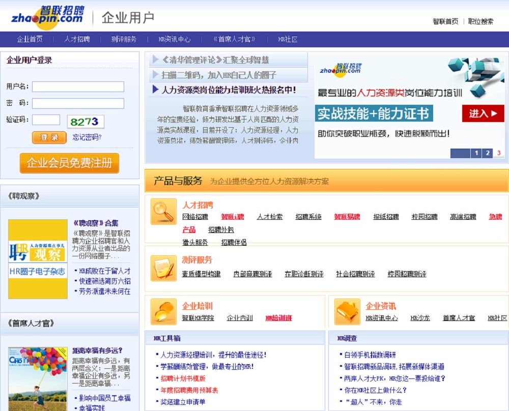Open 距离幸福有多远? article title
509x411 pixels.
click(97, 350)
